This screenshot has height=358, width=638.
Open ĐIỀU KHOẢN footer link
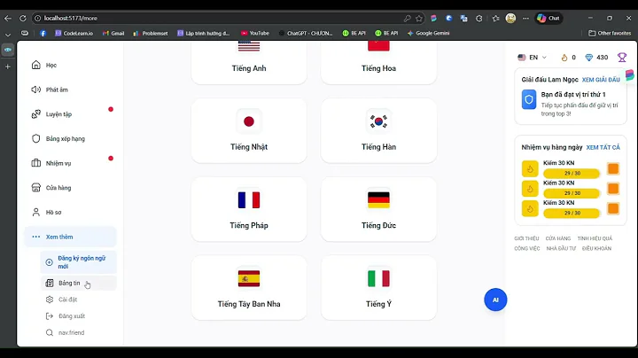pos(596,249)
